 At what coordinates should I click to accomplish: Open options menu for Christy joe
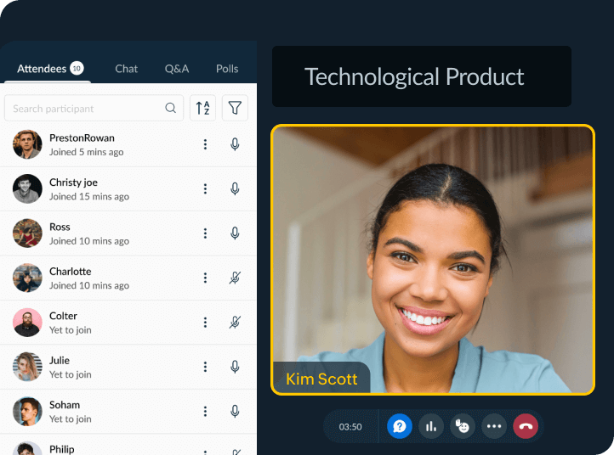click(205, 188)
